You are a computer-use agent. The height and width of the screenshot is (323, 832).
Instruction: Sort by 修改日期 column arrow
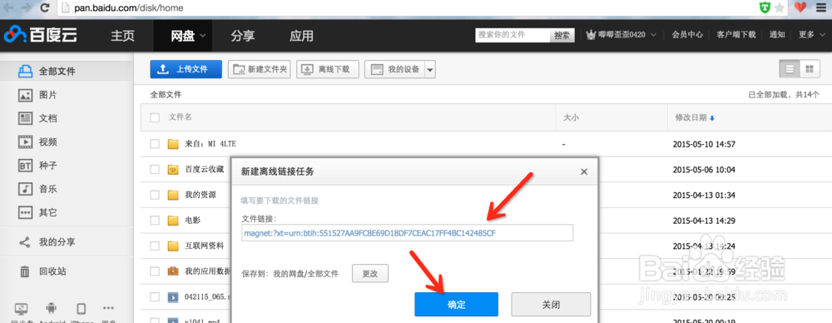(x=711, y=118)
